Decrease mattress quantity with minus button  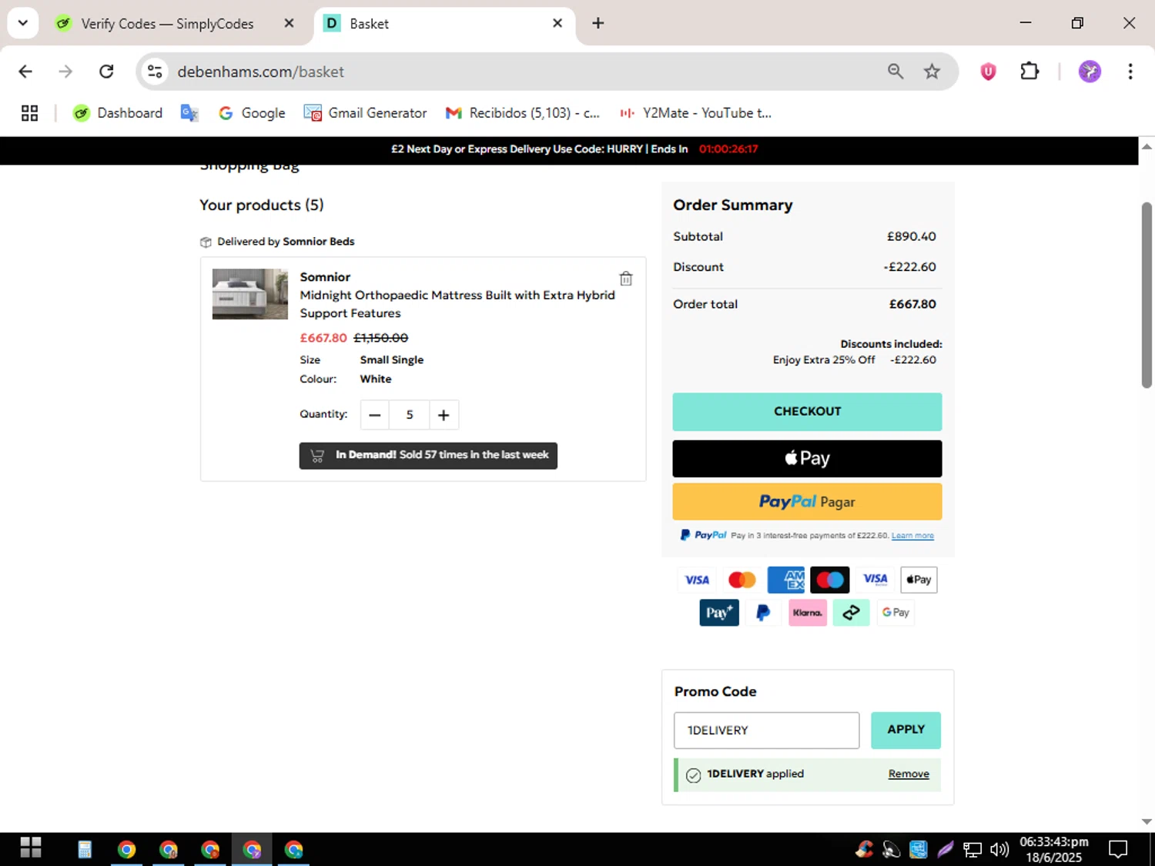[375, 415]
